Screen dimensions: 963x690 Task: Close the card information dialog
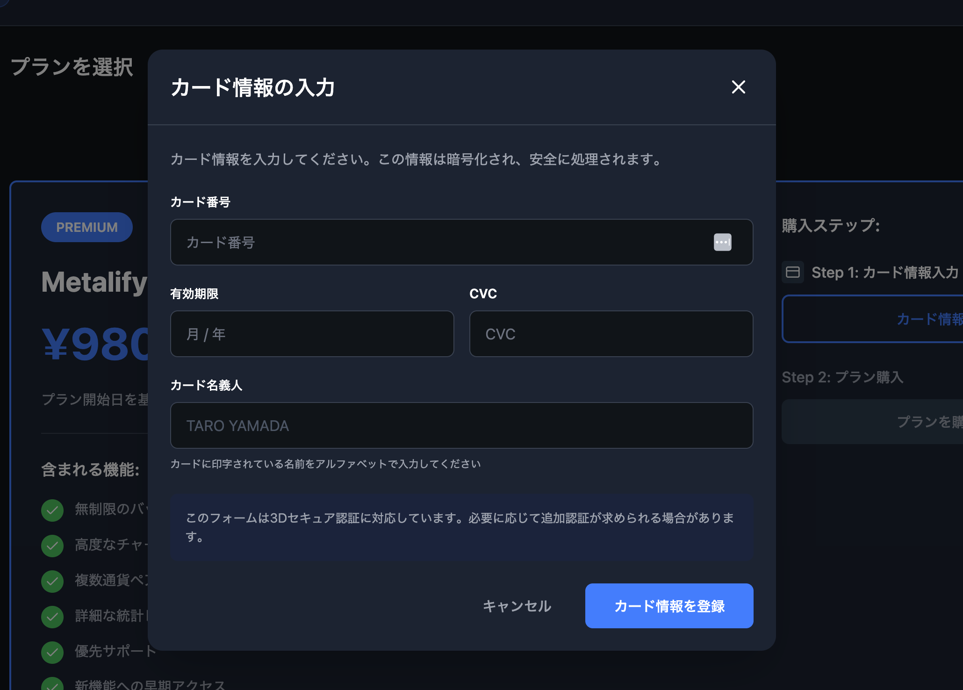tap(738, 87)
